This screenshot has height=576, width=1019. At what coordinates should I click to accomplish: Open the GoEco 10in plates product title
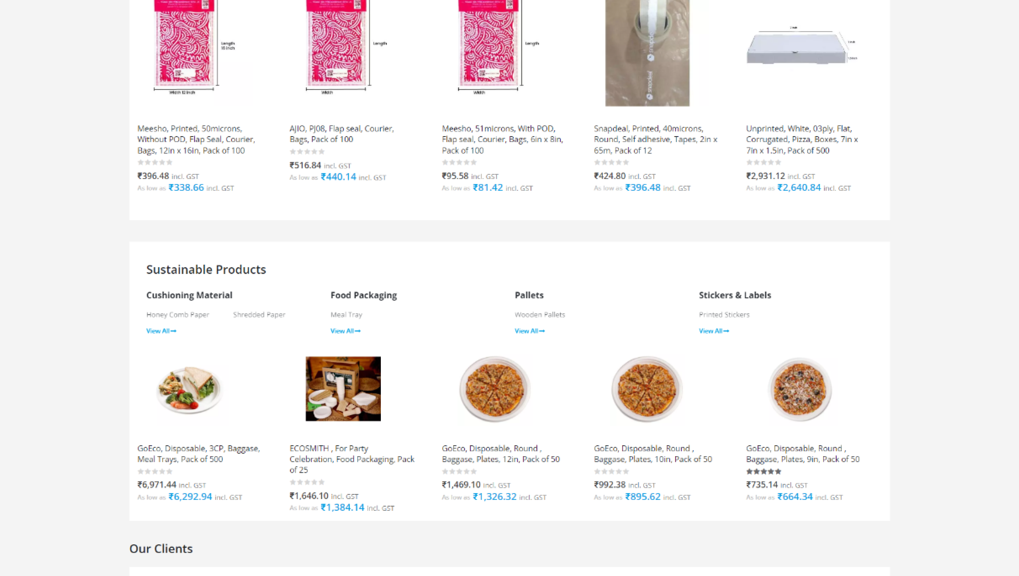click(653, 453)
